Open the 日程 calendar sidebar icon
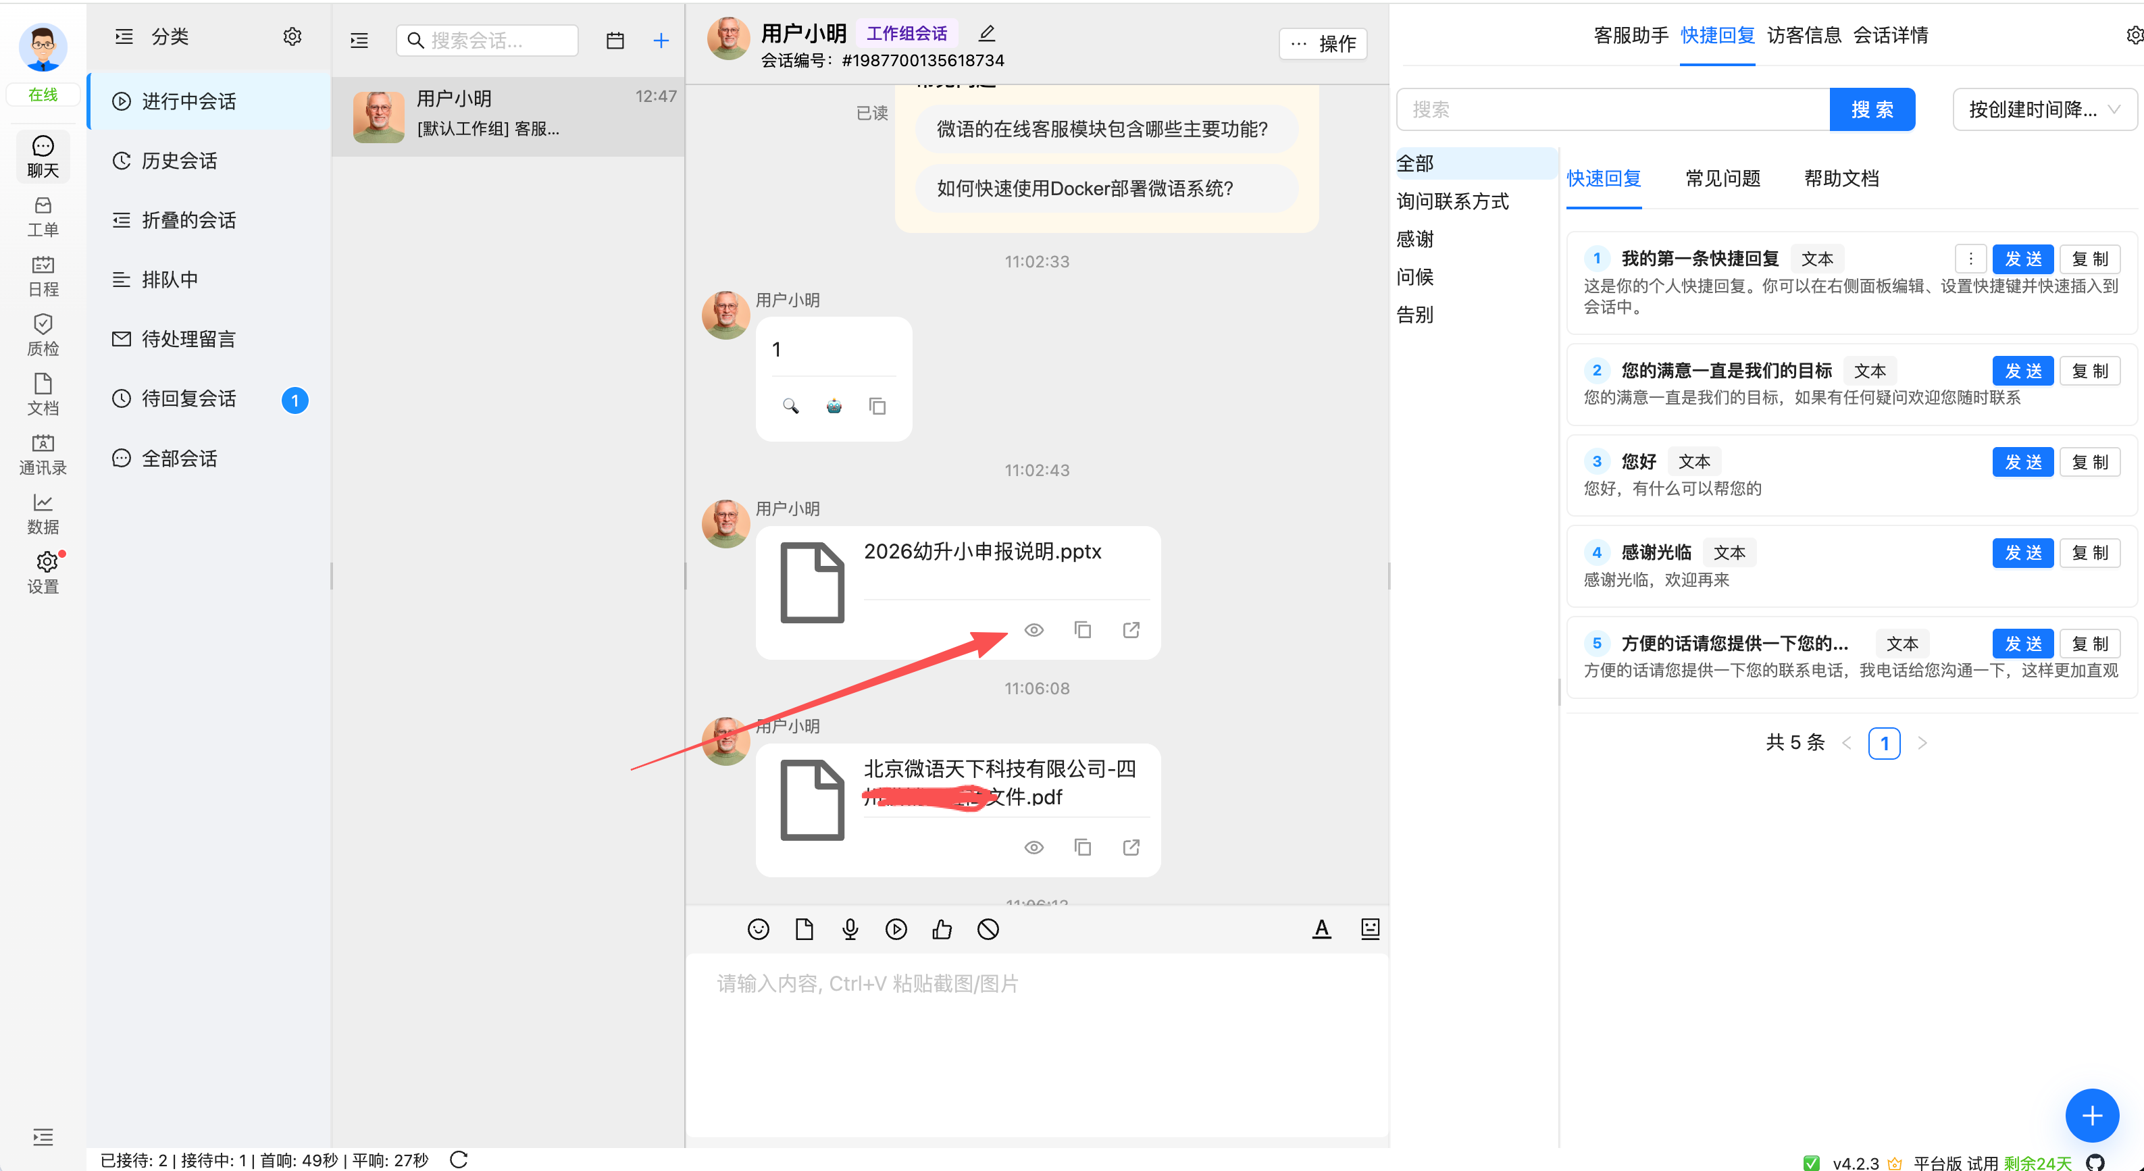The image size is (2144, 1171). [43, 276]
